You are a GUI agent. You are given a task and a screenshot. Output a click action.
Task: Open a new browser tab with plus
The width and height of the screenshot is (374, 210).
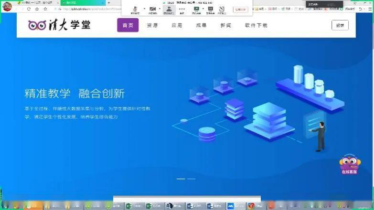[109, 2]
